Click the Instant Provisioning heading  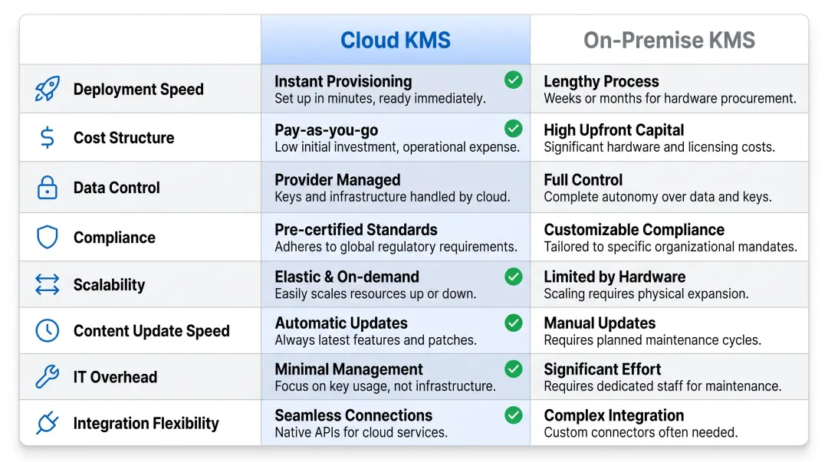pyautogui.click(x=343, y=81)
